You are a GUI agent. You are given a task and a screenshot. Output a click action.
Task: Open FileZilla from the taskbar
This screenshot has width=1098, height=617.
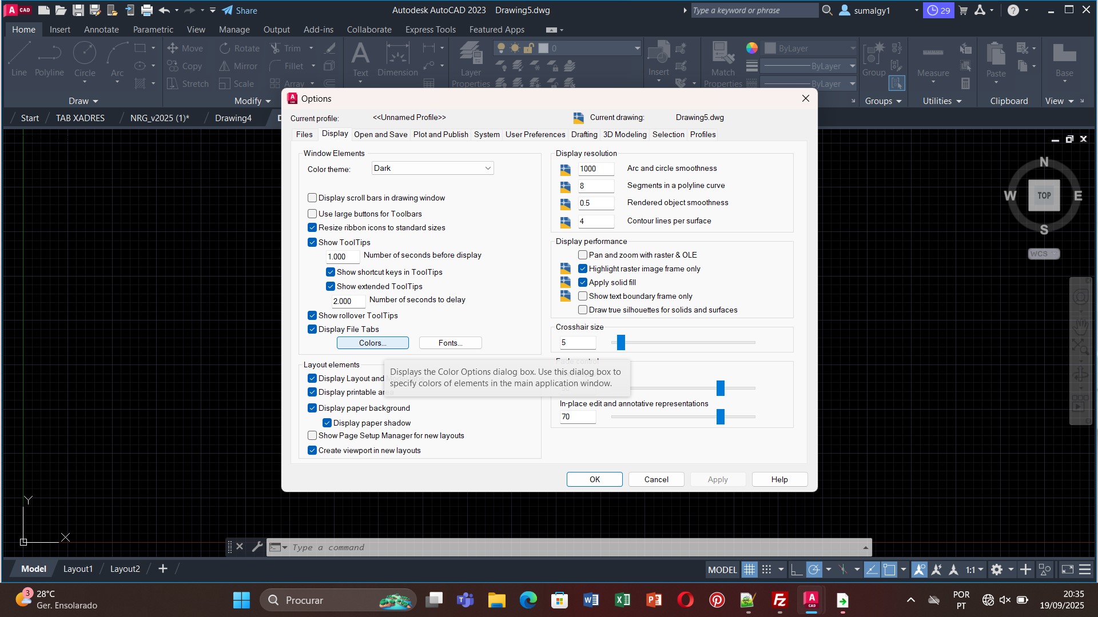780,600
